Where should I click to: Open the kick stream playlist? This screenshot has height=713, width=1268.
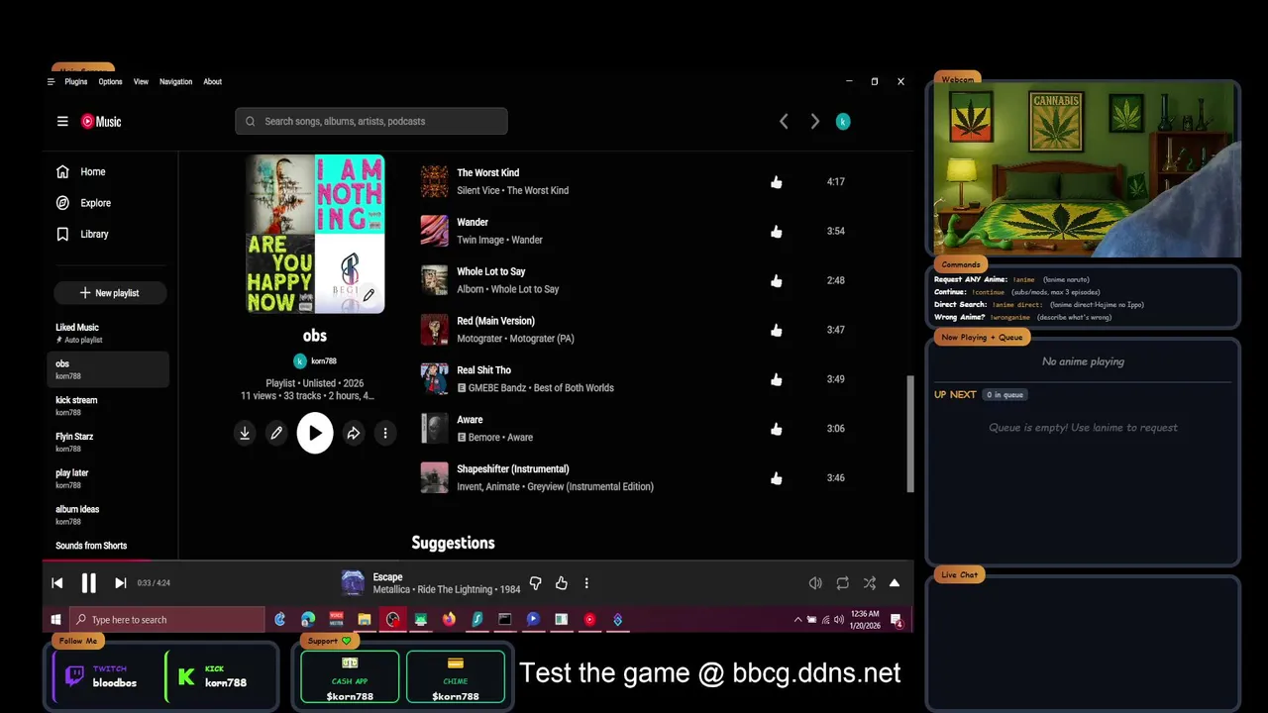coord(110,406)
